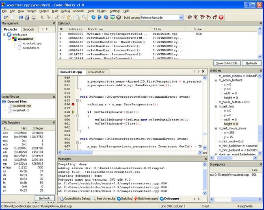Collapse the m_action_hintrect watch node
This screenshot has width=264, height=210.
click(x=216, y=80)
